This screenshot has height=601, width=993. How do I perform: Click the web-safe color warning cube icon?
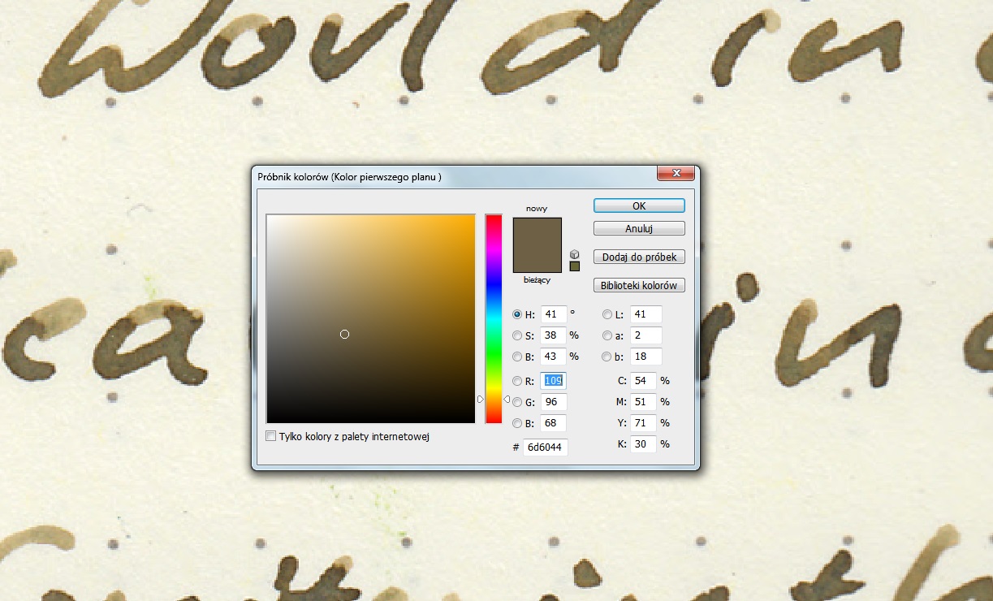click(575, 254)
